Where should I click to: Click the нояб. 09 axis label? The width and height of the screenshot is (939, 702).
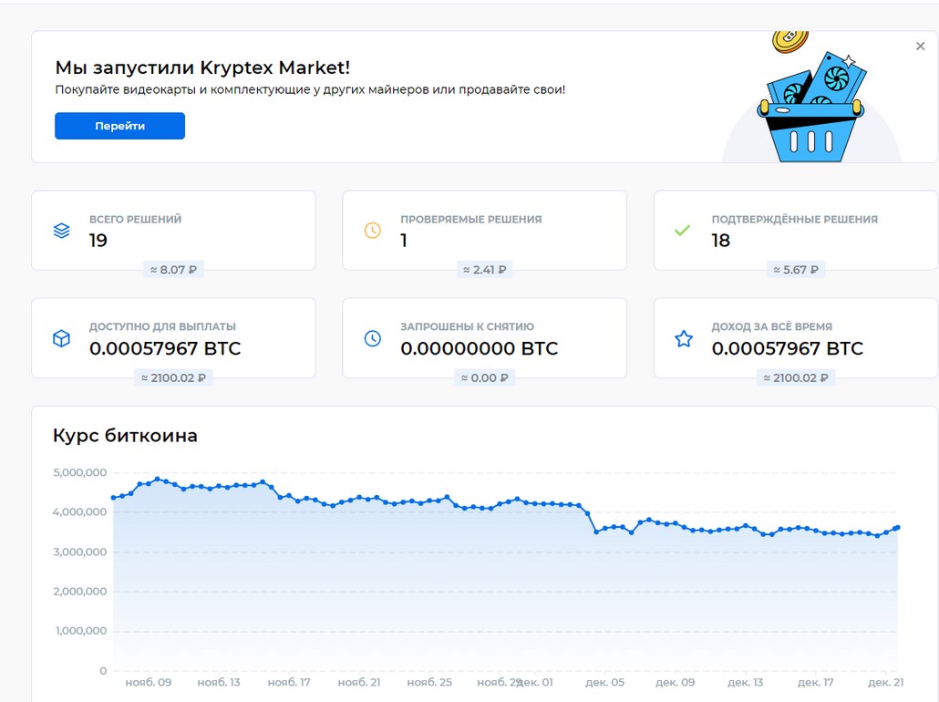click(x=149, y=682)
